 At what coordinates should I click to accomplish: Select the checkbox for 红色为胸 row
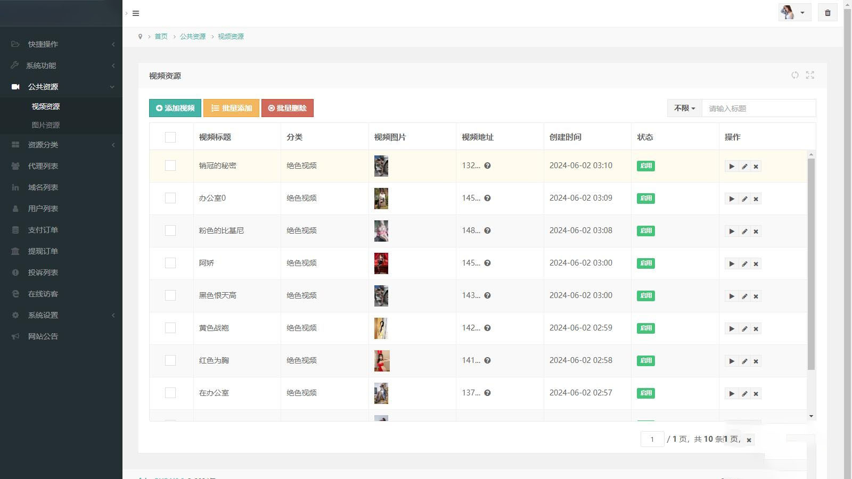tap(170, 360)
